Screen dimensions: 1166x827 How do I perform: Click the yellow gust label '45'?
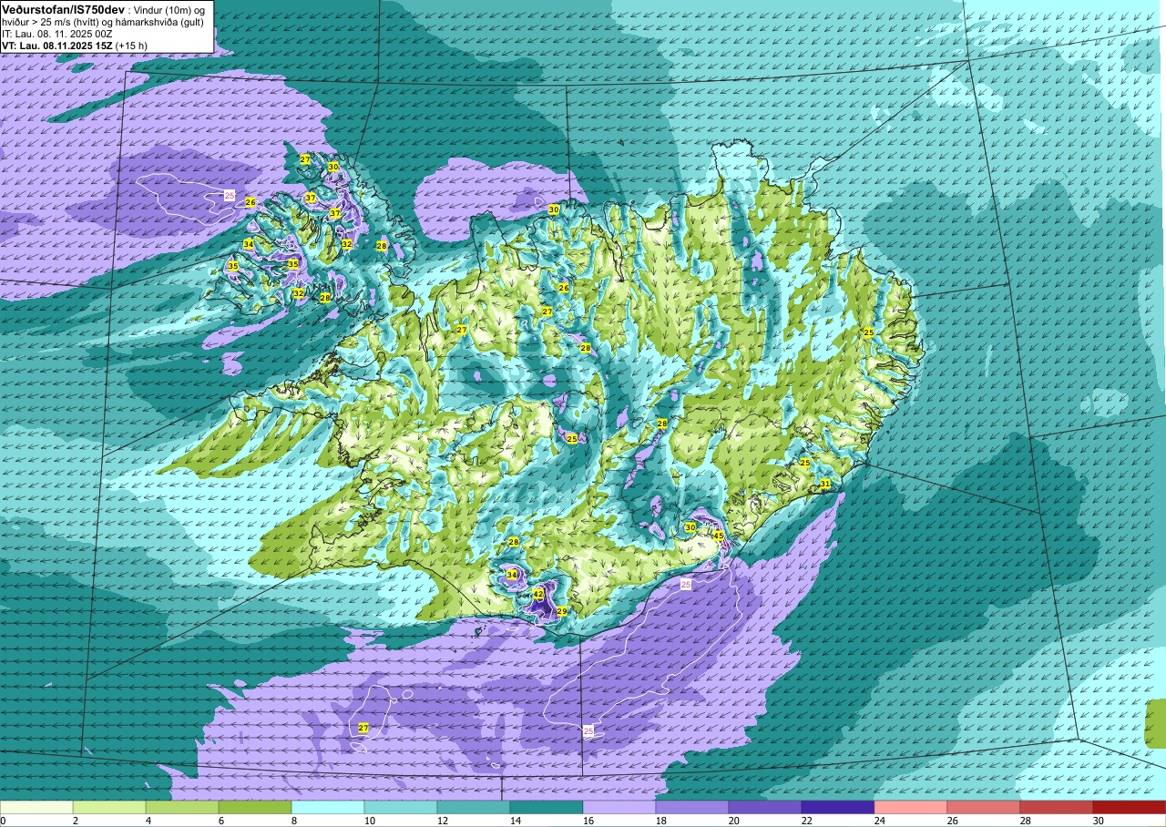click(719, 536)
